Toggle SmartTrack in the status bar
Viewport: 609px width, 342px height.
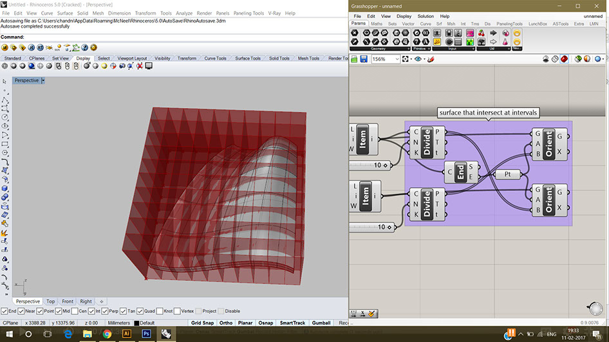292,323
